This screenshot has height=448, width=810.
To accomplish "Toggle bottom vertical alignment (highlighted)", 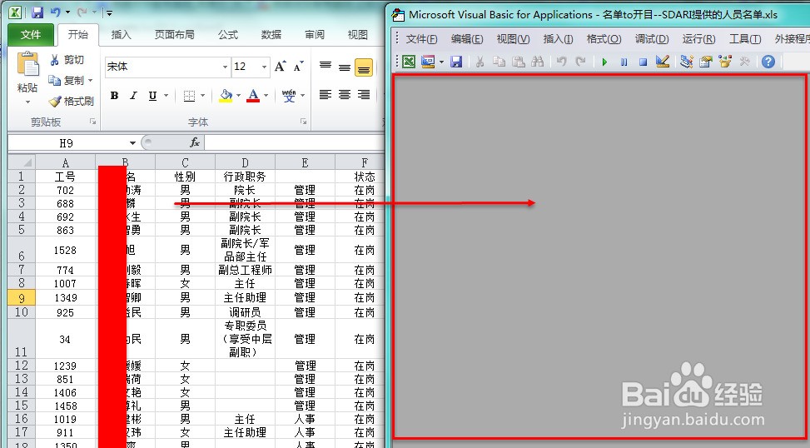I will (364, 67).
